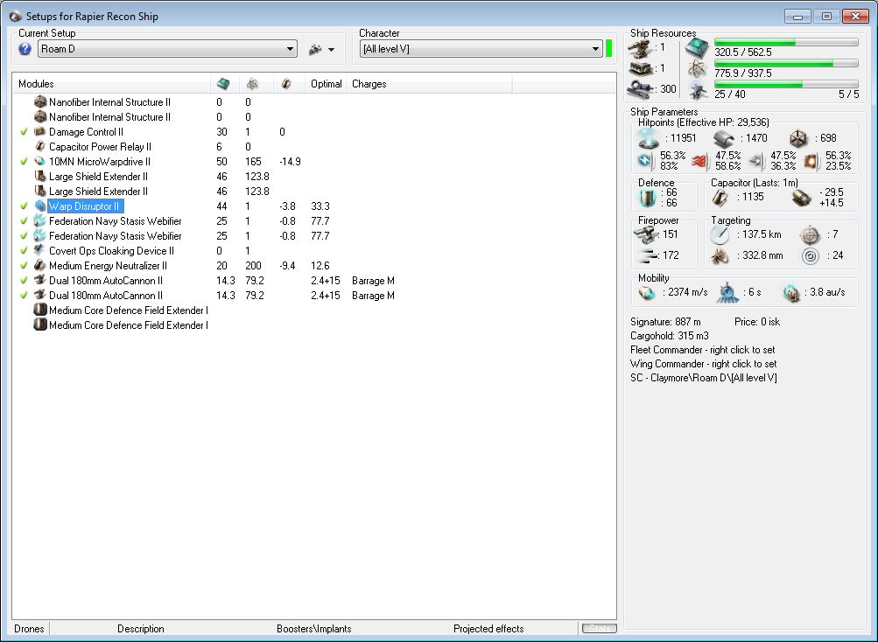Click Barrage M charge of first AutoCannon
Screen dimensions: 878x642
373,281
